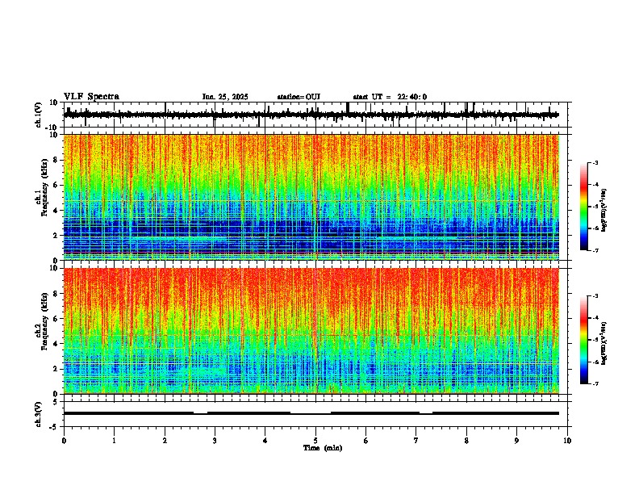Click the "-10" tick on ch.1(V) axis
Image resolution: width=639 pixels, height=494 pixels.
tap(52, 128)
